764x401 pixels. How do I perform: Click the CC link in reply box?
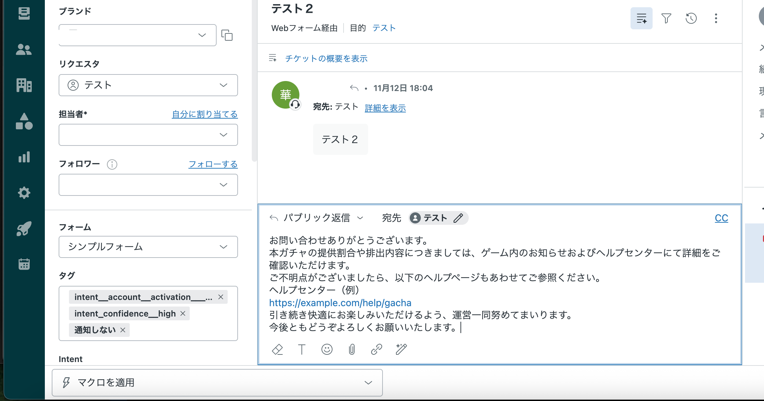point(721,218)
